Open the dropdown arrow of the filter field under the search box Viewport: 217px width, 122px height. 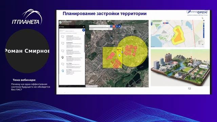111,29
